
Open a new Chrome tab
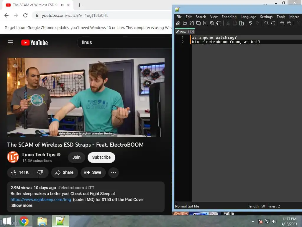[x=80, y=5]
